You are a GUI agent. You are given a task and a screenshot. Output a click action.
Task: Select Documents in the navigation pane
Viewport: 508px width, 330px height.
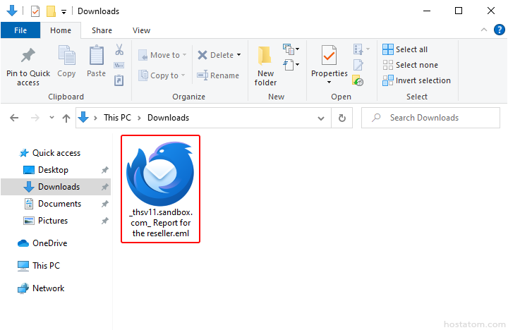tap(59, 204)
